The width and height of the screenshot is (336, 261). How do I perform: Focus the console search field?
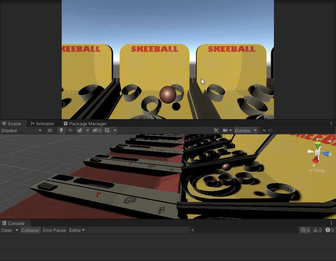[244, 230]
